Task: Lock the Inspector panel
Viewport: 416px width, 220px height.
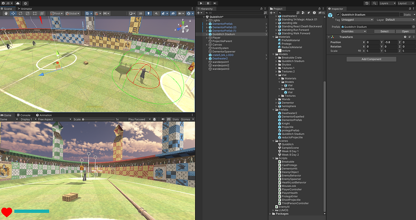Action: point(410,9)
